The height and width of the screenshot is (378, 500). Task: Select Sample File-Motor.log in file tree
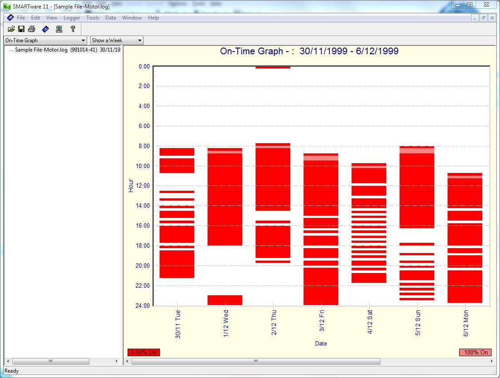coord(68,50)
